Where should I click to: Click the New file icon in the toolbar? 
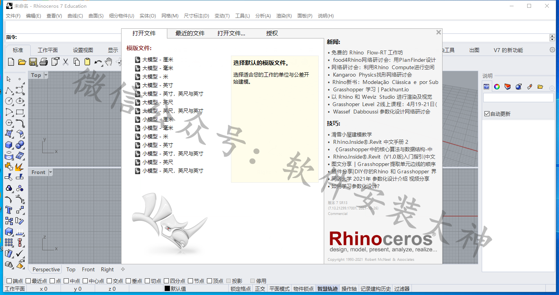(x=11, y=62)
